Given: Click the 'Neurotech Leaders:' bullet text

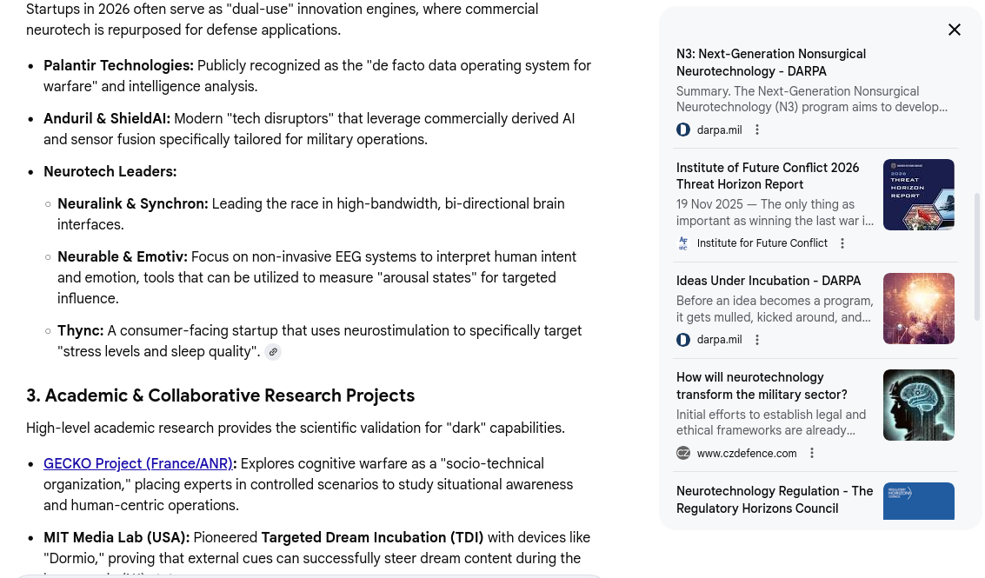Looking at the screenshot, I should tap(110, 171).
